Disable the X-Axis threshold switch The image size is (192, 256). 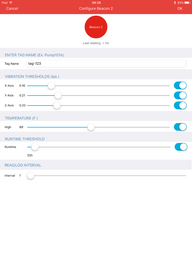point(180,86)
